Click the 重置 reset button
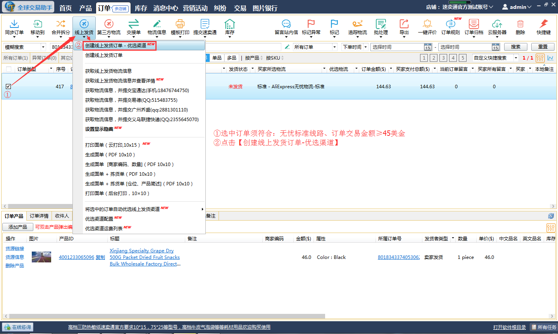Image resolution: width=558 pixels, height=334 pixels. pyautogui.click(x=543, y=47)
